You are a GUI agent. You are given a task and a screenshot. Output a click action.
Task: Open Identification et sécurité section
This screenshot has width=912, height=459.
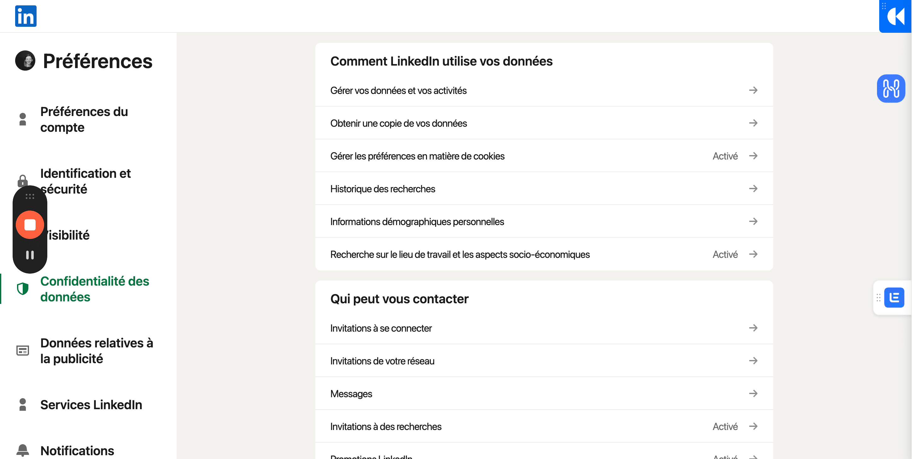[85, 181]
